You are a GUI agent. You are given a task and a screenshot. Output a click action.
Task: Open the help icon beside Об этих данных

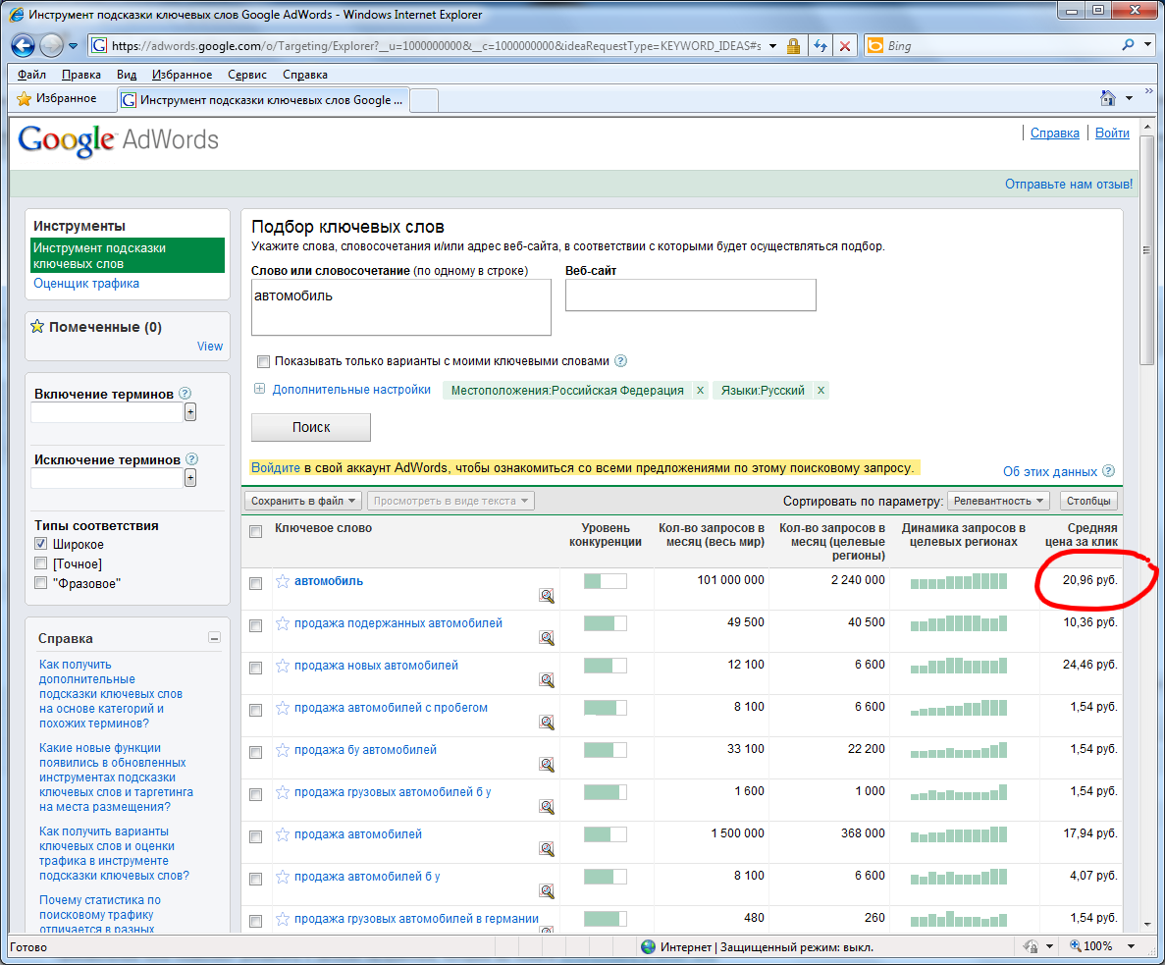coord(1108,471)
